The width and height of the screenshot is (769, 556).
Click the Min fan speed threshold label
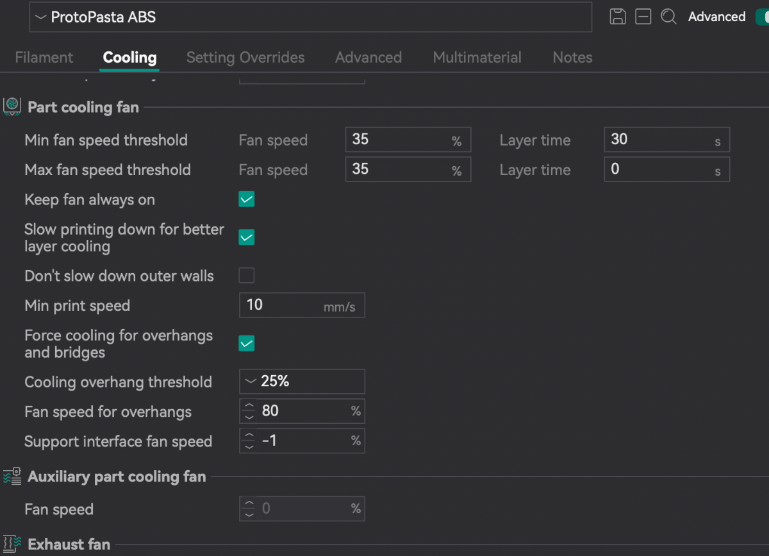pyautogui.click(x=106, y=140)
